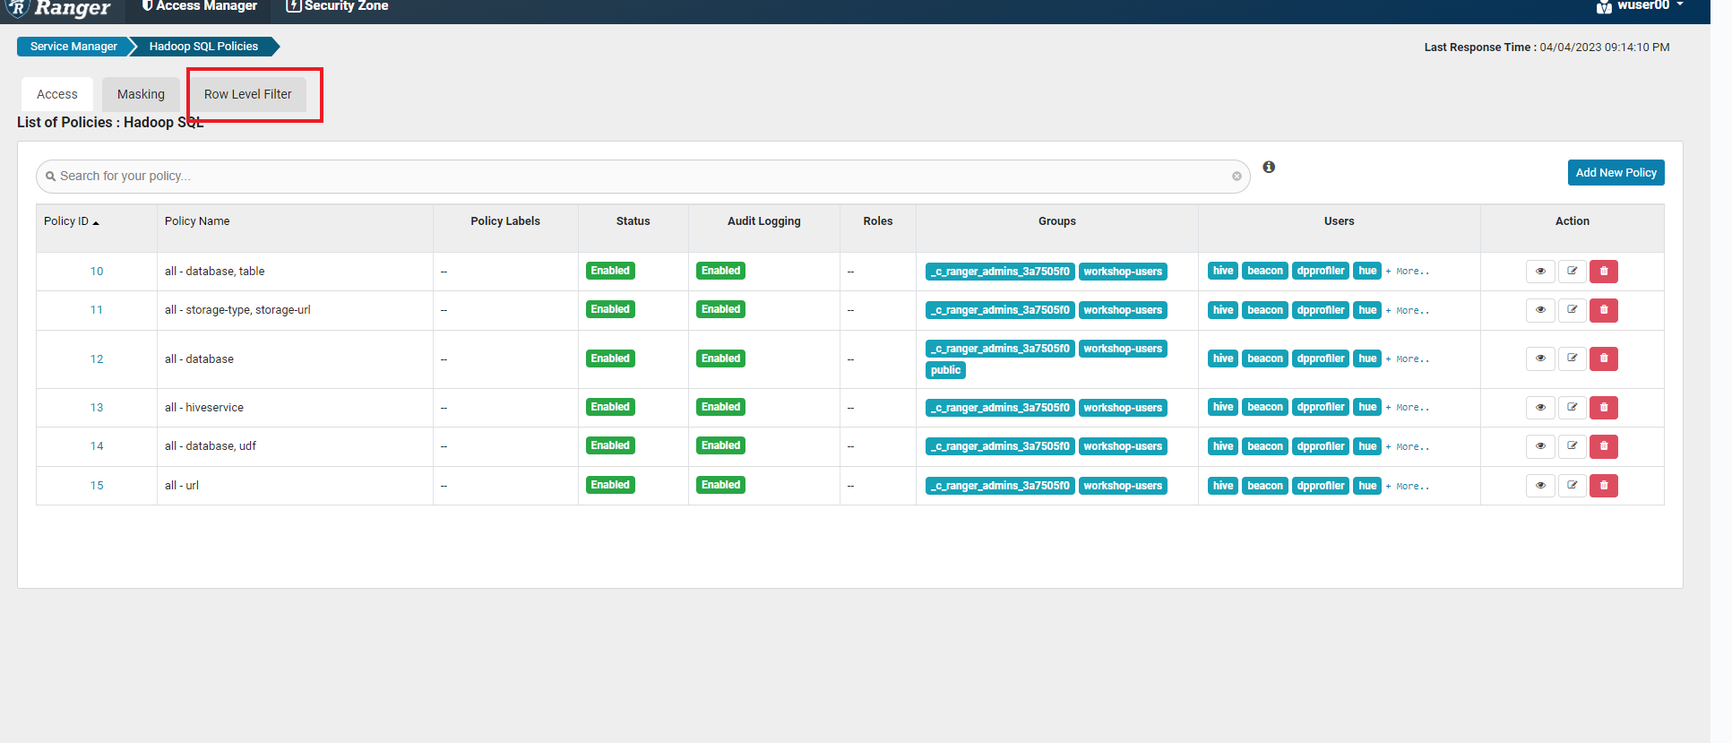Viewport: 1732px width, 743px height.
Task: Delete policy 11 using trash icon
Action: [x=1604, y=310]
